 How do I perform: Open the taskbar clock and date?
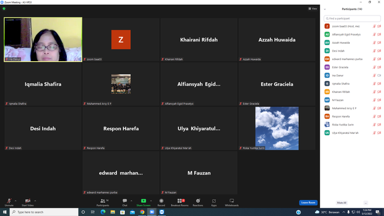367,212
